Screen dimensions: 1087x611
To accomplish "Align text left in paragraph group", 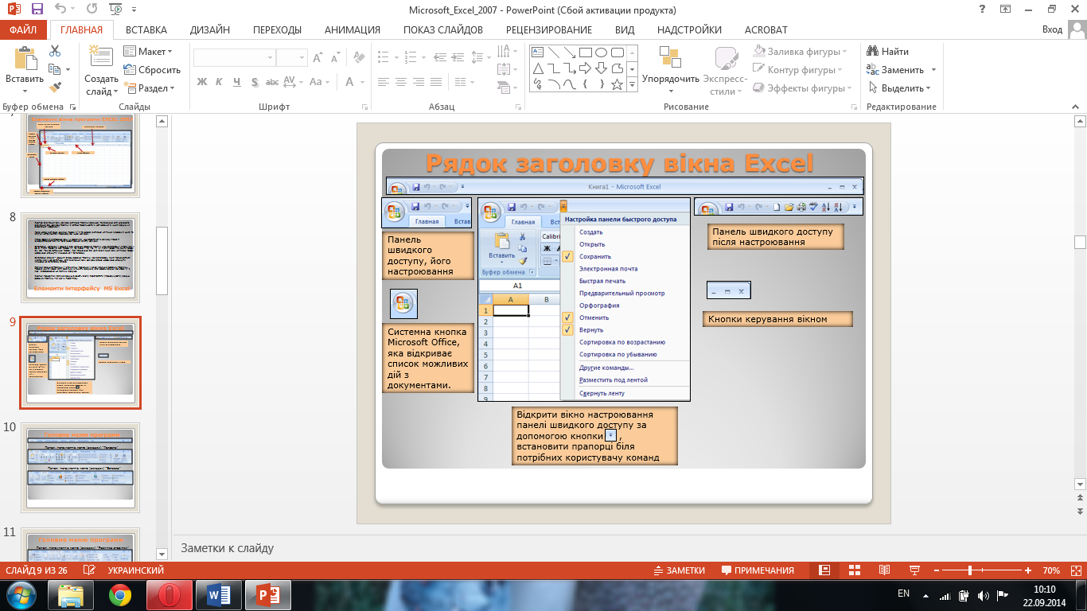I will (383, 82).
